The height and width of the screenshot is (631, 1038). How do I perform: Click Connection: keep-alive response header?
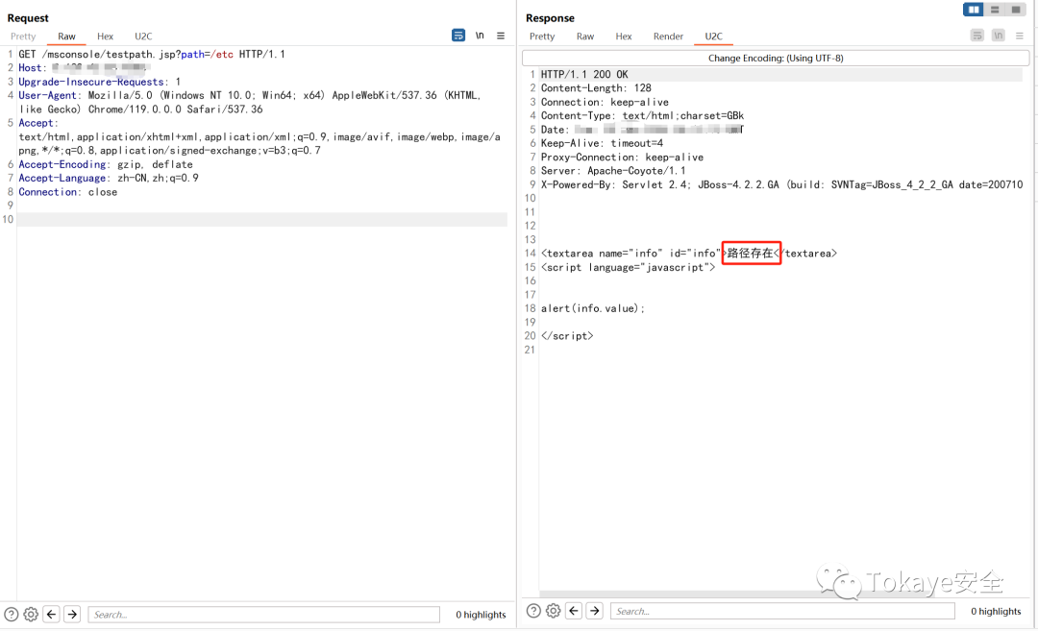pyautogui.click(x=605, y=102)
